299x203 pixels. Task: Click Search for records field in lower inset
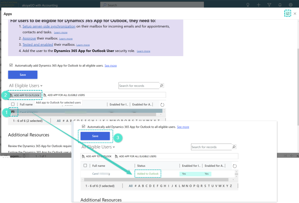pyautogui.click(x=211, y=147)
